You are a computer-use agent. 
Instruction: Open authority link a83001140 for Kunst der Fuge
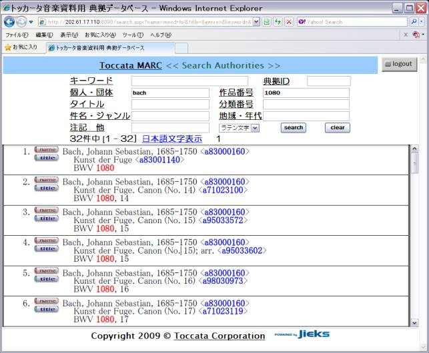coord(159,160)
